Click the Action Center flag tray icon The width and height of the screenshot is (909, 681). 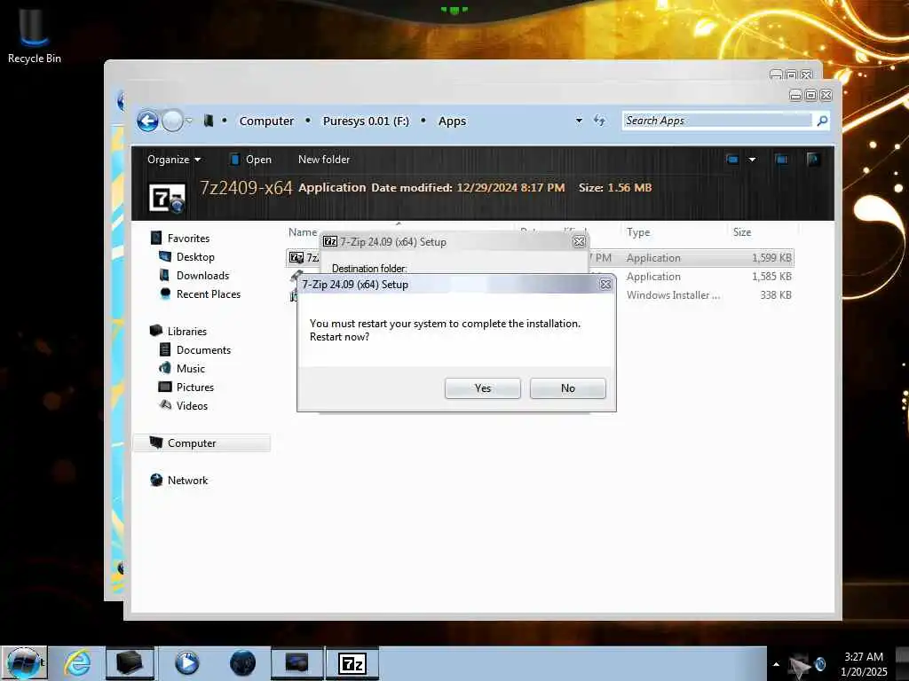(x=800, y=666)
